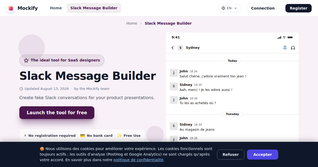
Task: Open the Home nav item
Action: point(56,8)
